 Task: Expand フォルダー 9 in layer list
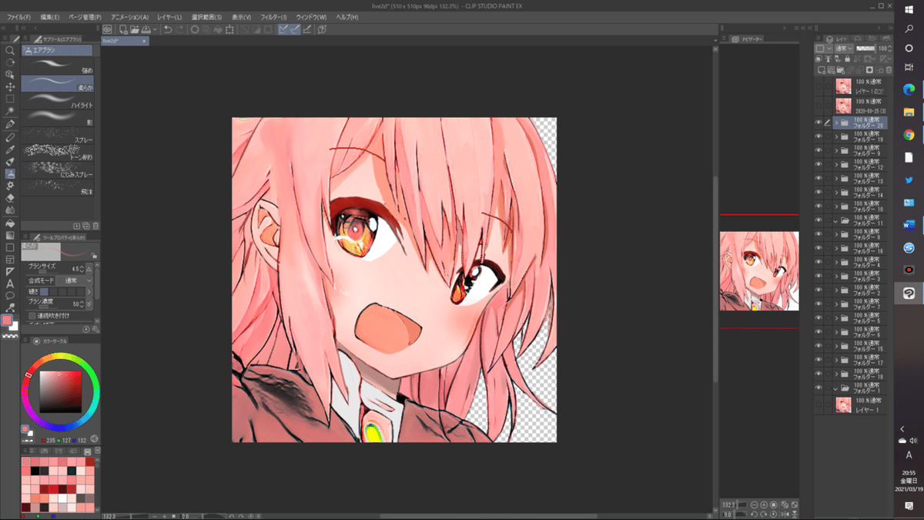tap(836, 150)
